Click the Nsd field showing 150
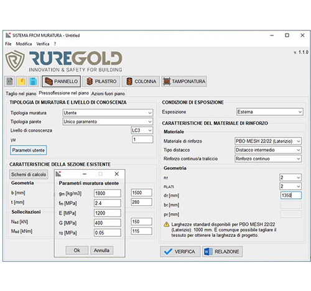 (x=142, y=221)
